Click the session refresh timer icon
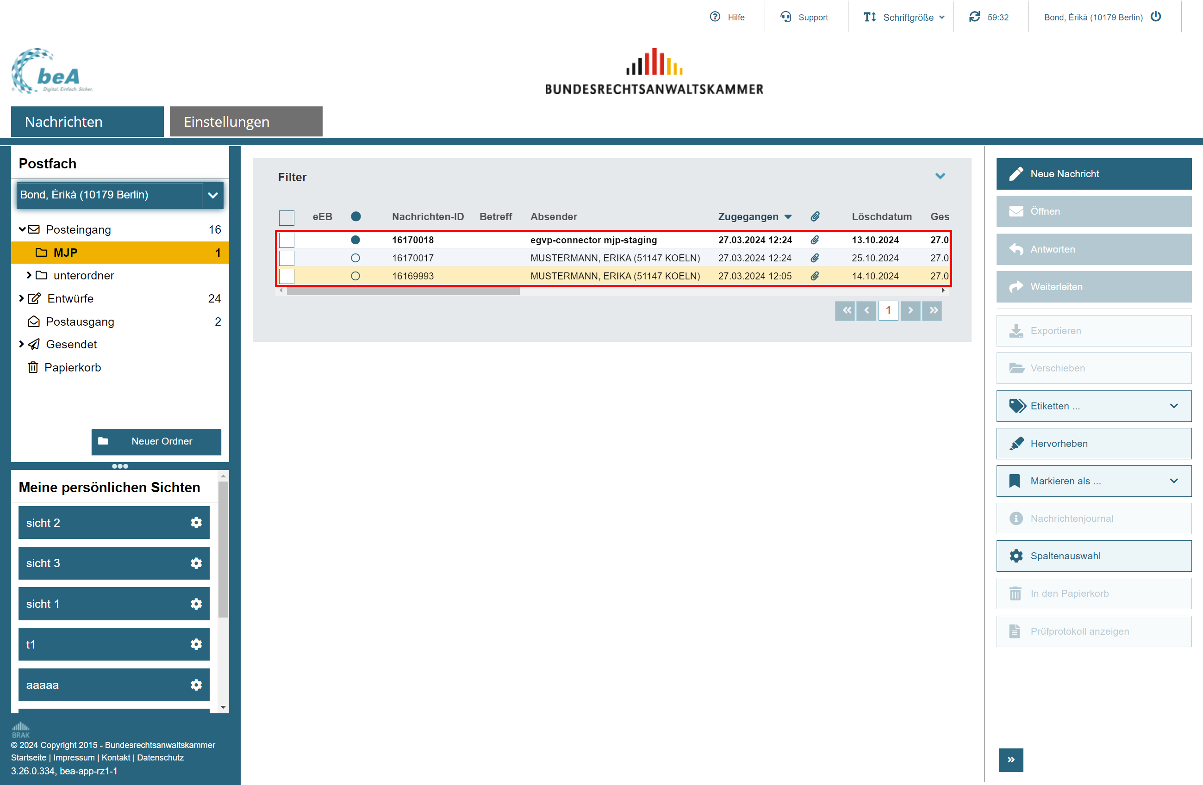Image resolution: width=1203 pixels, height=785 pixels. (x=974, y=17)
